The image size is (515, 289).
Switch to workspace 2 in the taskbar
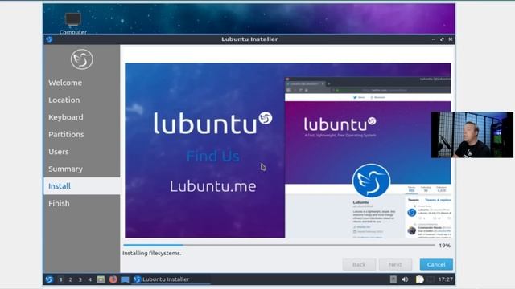click(70, 279)
